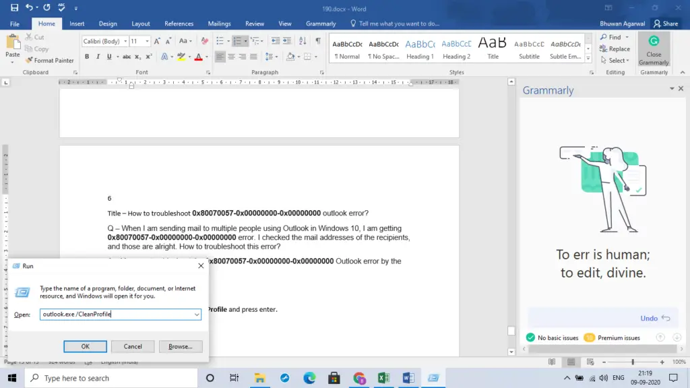This screenshot has height=388, width=690.
Task: Click Justify alignment icon
Action: coord(253,57)
